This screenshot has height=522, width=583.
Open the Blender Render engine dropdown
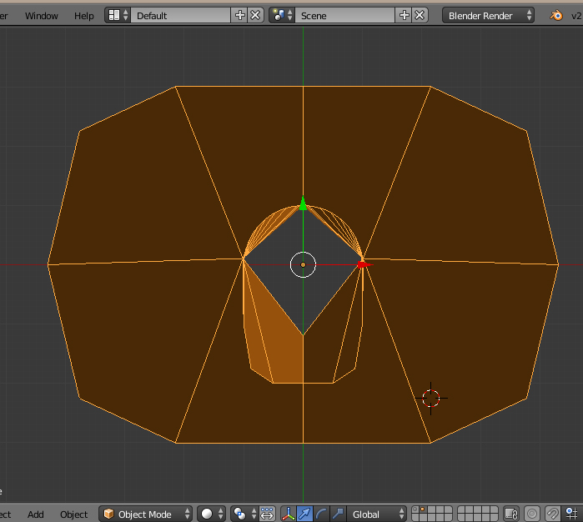point(489,15)
